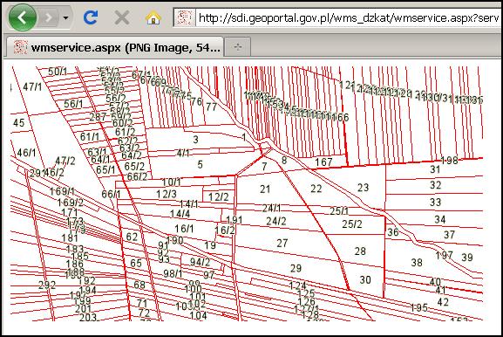The height and width of the screenshot is (337, 503).
Task: Click the Forward navigation arrow
Action: (x=49, y=17)
